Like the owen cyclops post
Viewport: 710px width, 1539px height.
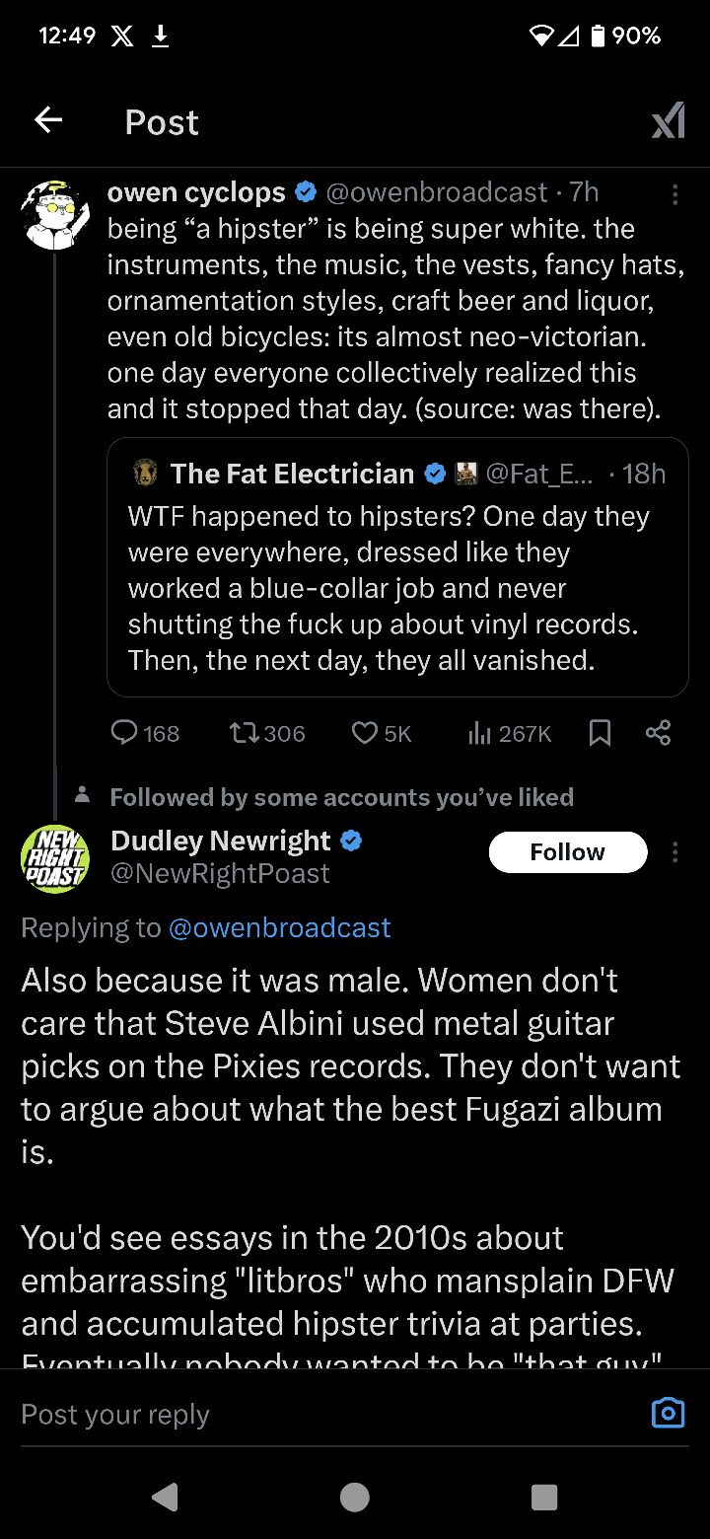(366, 733)
